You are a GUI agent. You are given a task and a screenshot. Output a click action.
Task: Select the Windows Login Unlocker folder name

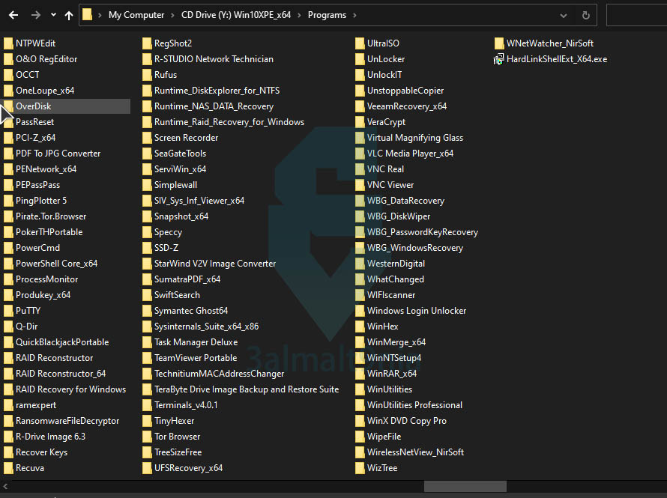[417, 311]
